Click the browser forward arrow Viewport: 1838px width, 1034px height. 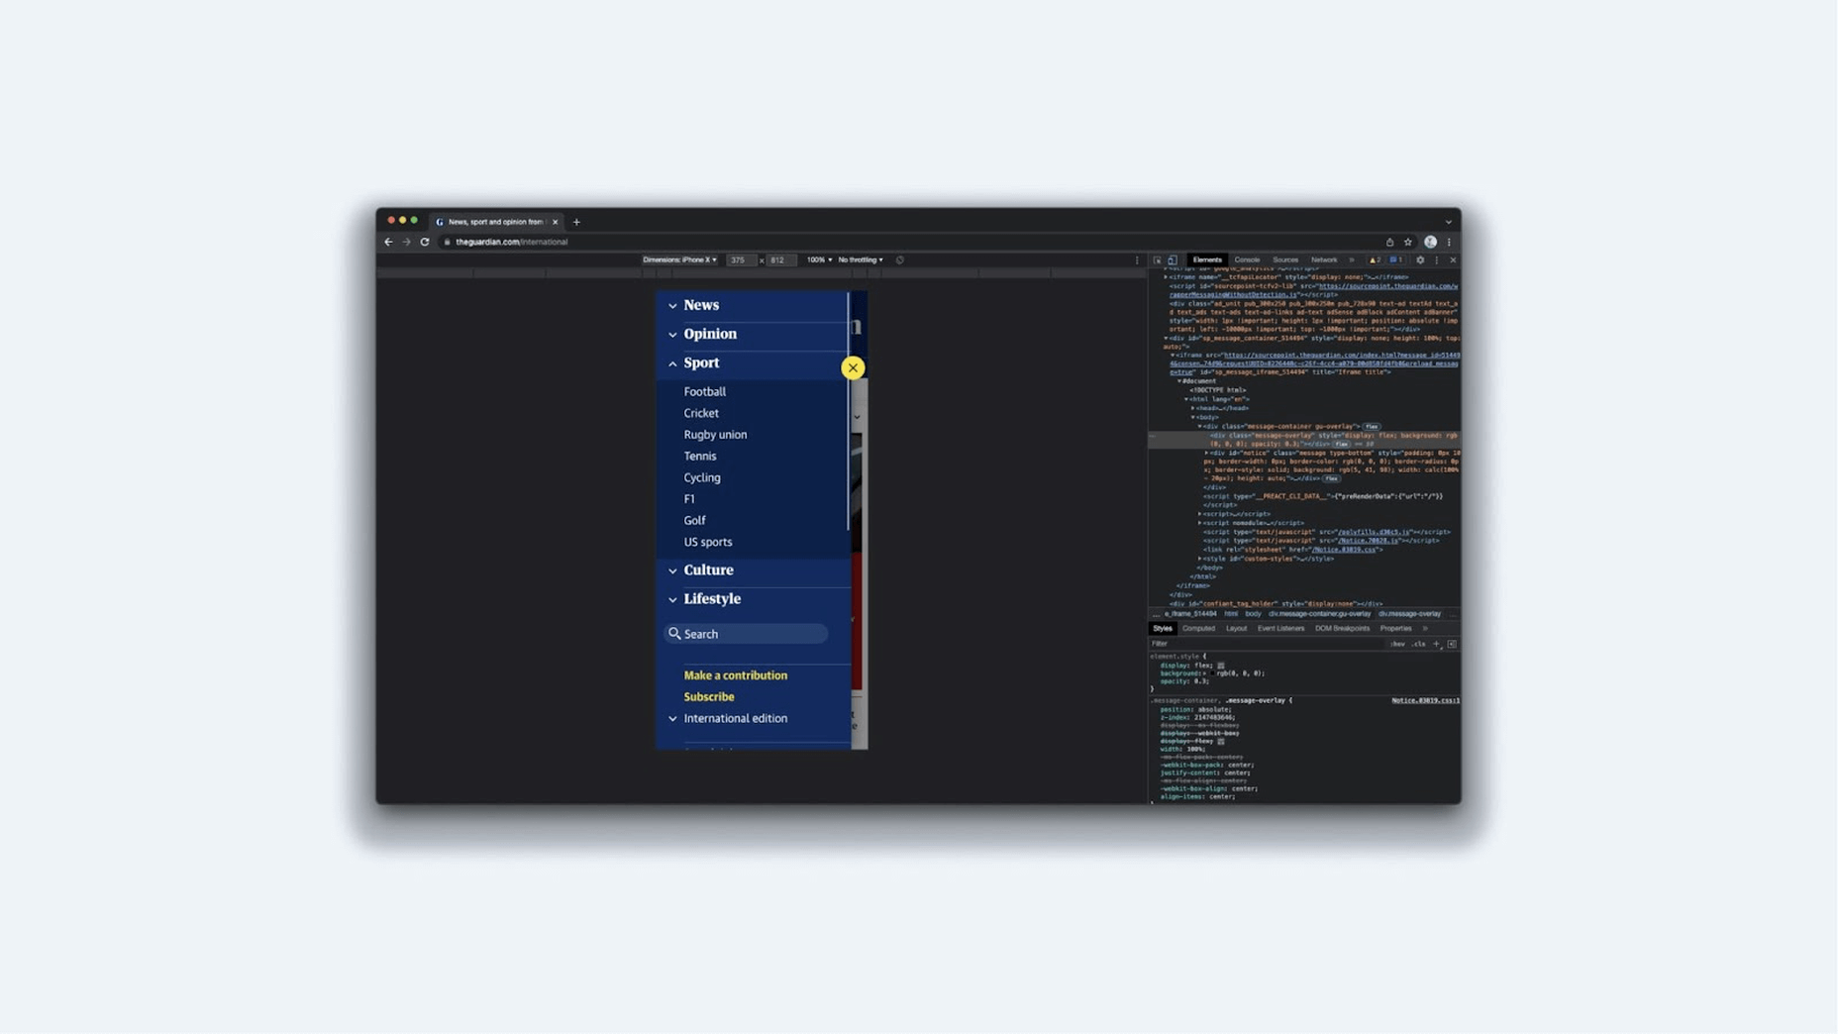(x=406, y=242)
